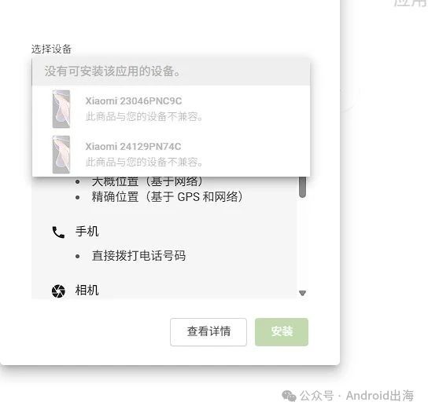Click the 直接拨打电话号码 permission entry
This screenshot has width=428, height=413.
[138, 255]
